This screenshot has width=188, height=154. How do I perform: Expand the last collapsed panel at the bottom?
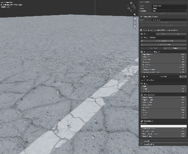coord(163,144)
